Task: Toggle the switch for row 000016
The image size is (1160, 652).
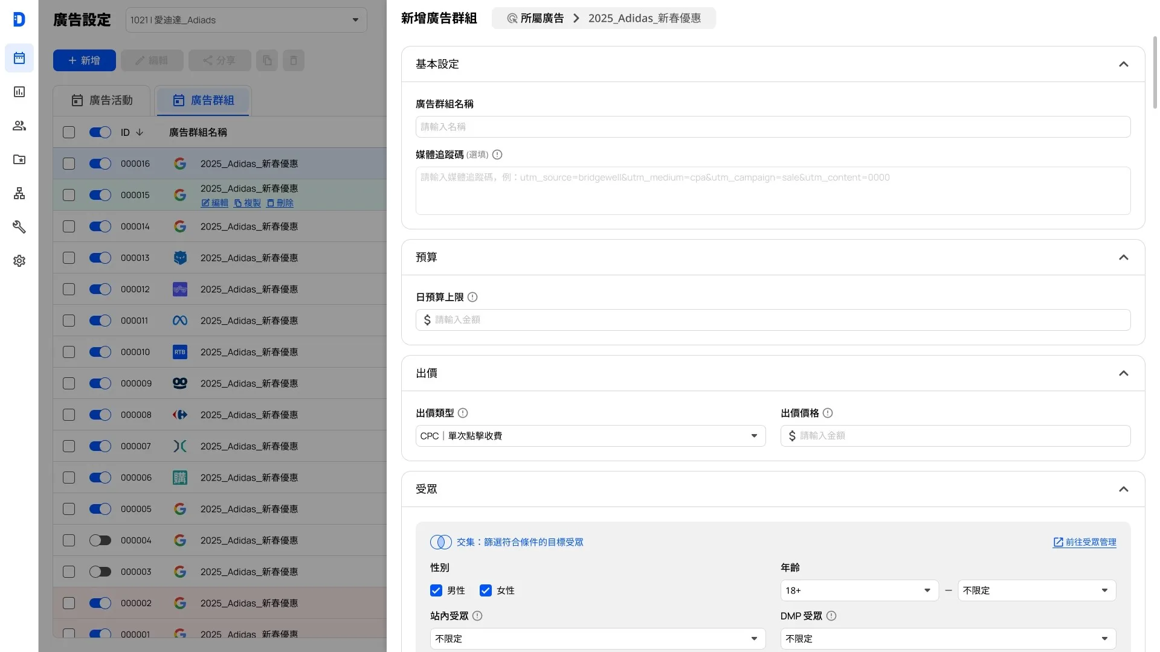Action: pos(100,164)
